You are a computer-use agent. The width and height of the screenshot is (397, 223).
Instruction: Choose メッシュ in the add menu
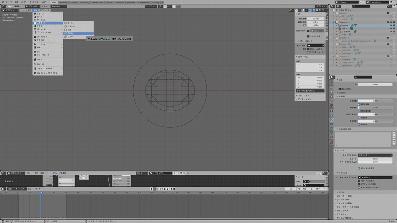[48, 14]
